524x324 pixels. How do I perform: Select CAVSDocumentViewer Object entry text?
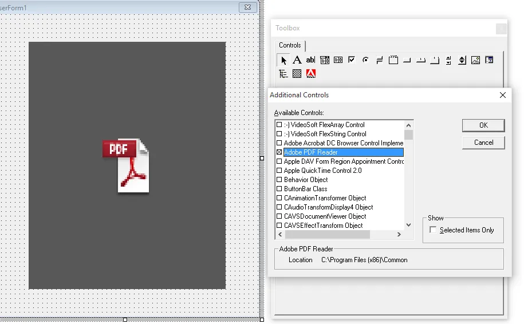click(325, 216)
